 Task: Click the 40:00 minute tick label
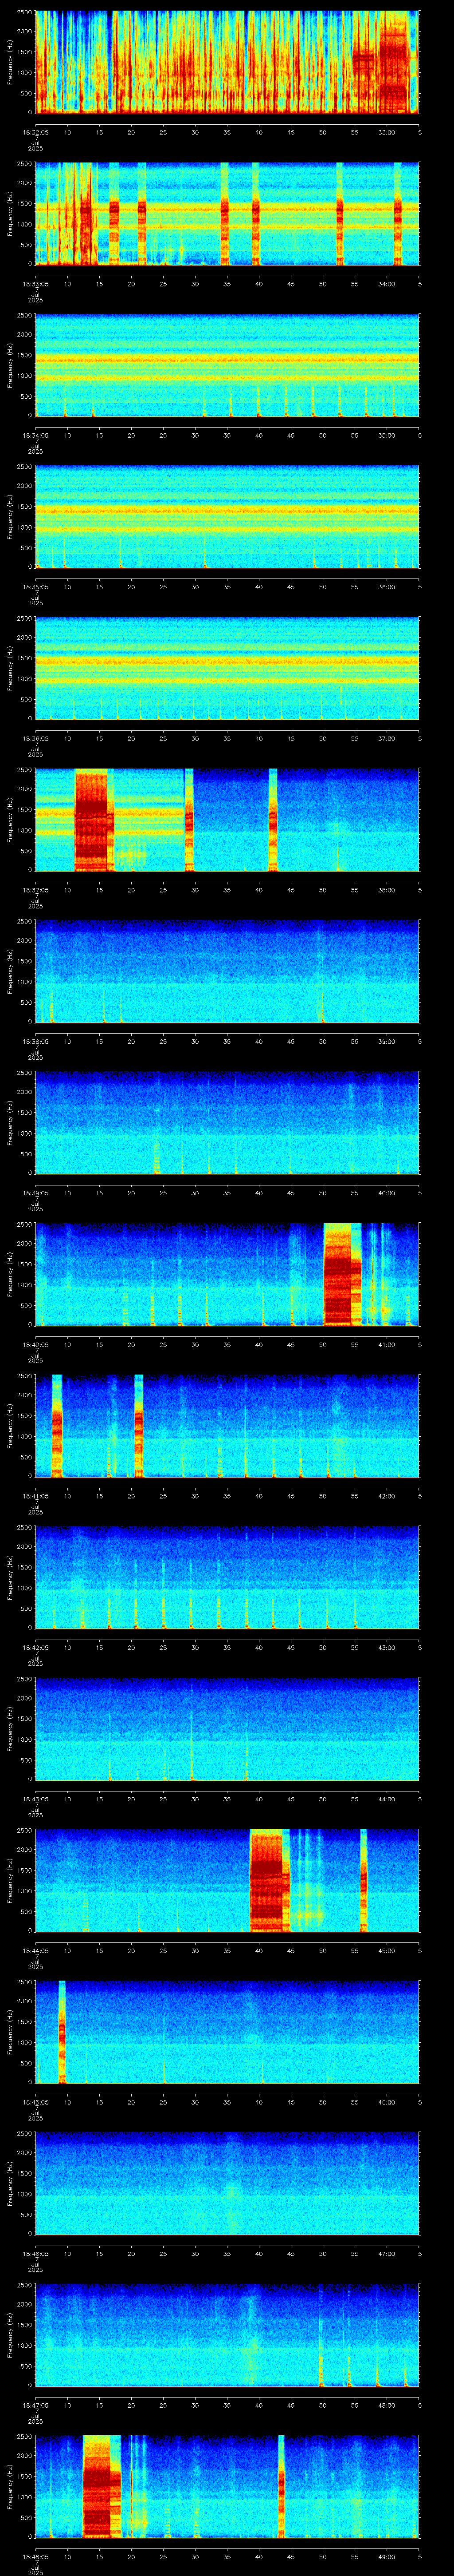(x=387, y=1192)
